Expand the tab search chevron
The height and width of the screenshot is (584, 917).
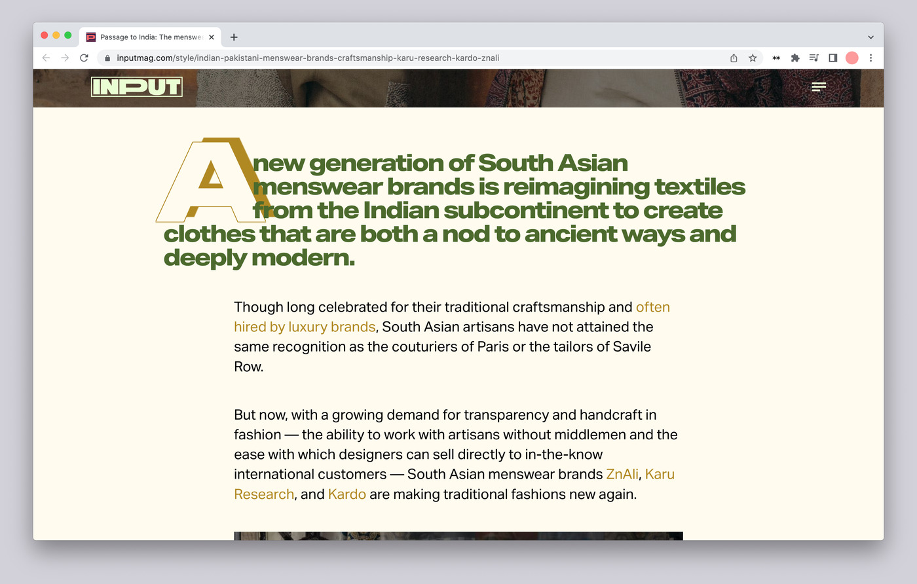[870, 37]
